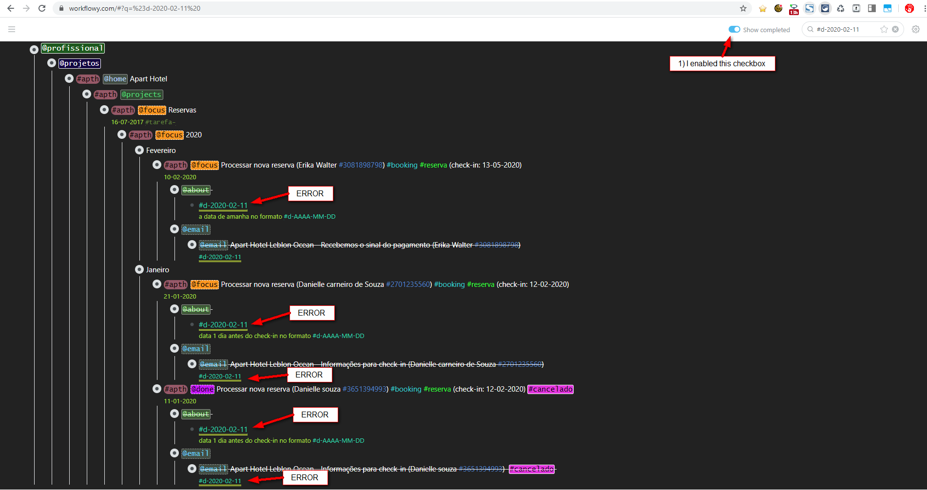The height and width of the screenshot is (490, 927).
Task: Collapse the Erika Walter reserva bullet
Action: click(157, 165)
